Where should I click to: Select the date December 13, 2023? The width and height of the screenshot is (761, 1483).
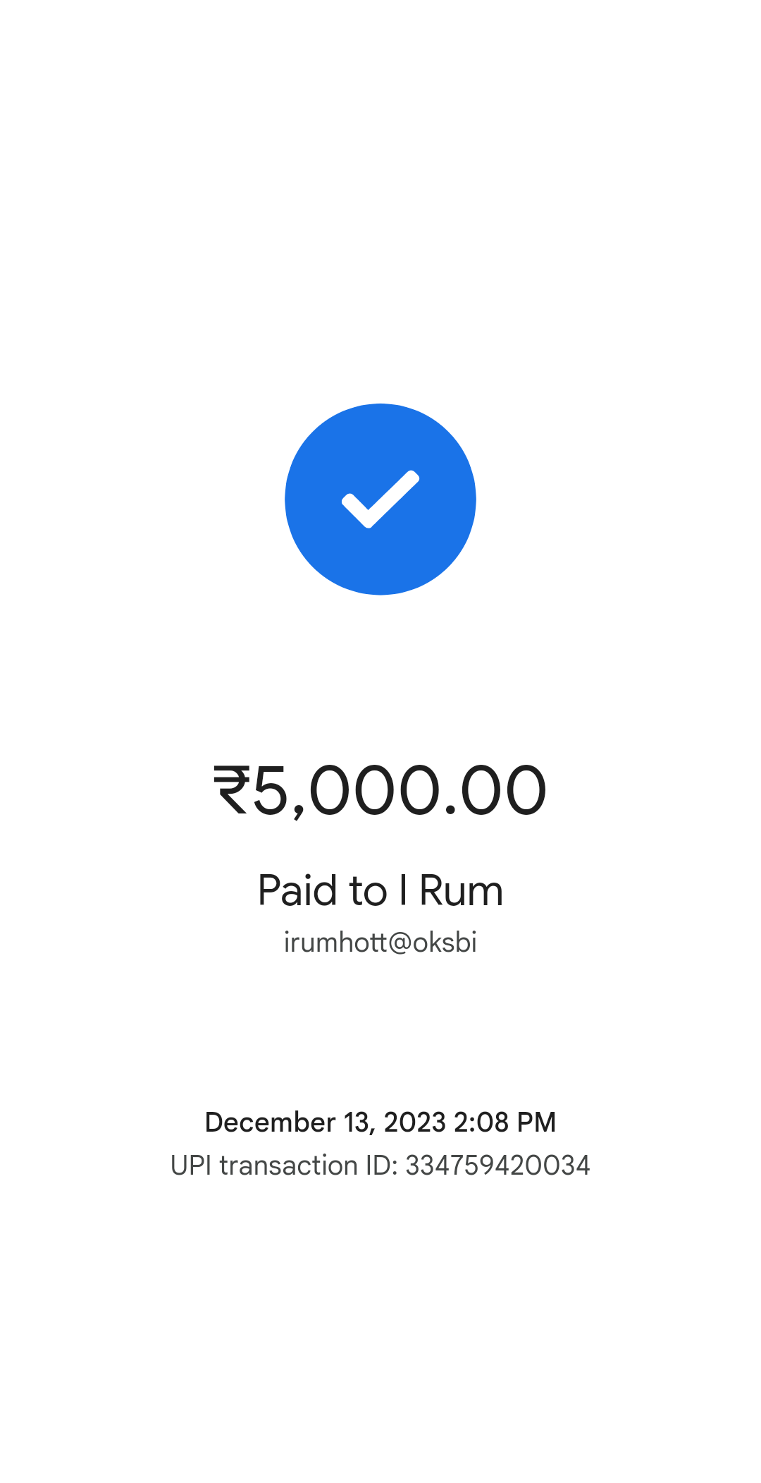point(325,1122)
